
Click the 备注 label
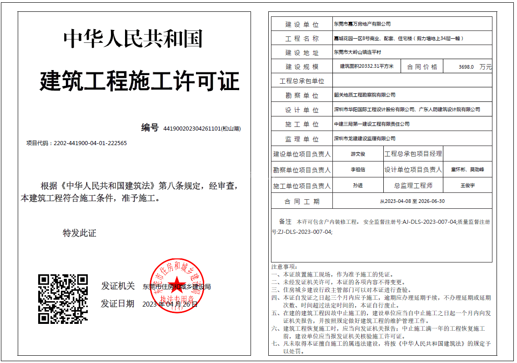pos(285,222)
